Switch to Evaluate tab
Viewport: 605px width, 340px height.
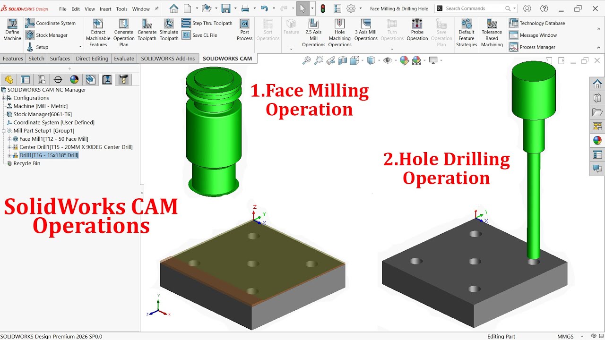[124, 59]
